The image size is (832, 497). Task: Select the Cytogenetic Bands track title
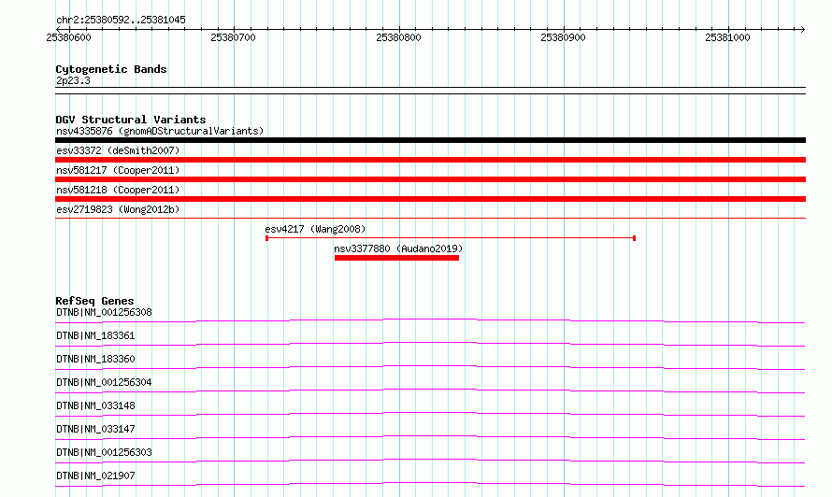111,69
